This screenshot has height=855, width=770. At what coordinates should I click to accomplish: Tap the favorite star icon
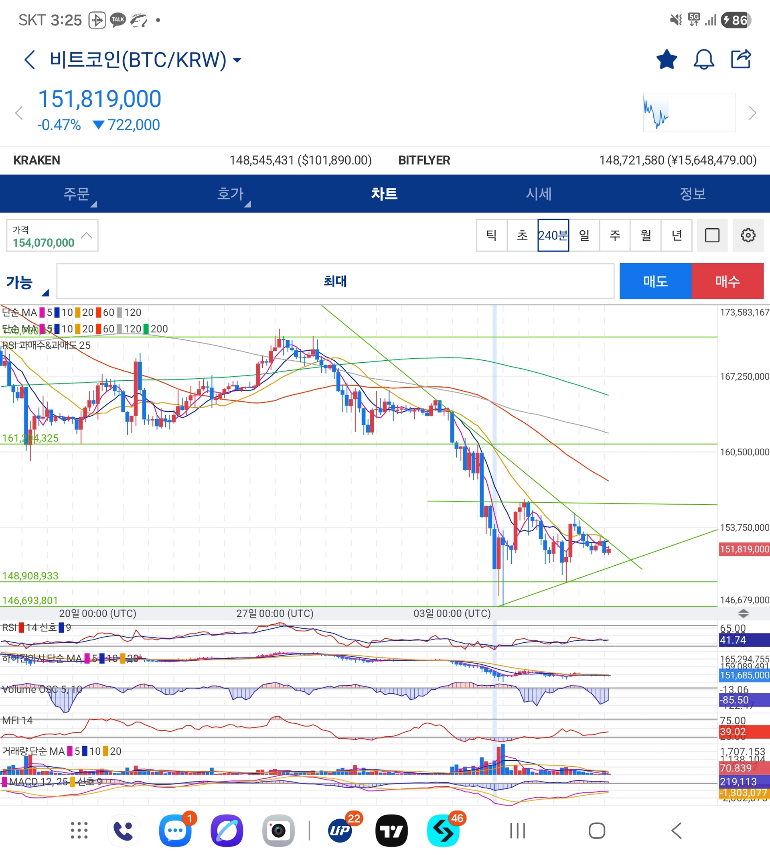click(x=667, y=59)
